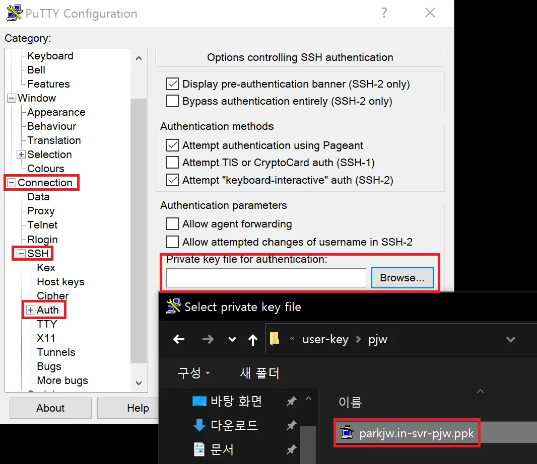Viewport: 537px width, 464px height.
Task: Click the pin icon next to 다운로드
Action: (291, 425)
